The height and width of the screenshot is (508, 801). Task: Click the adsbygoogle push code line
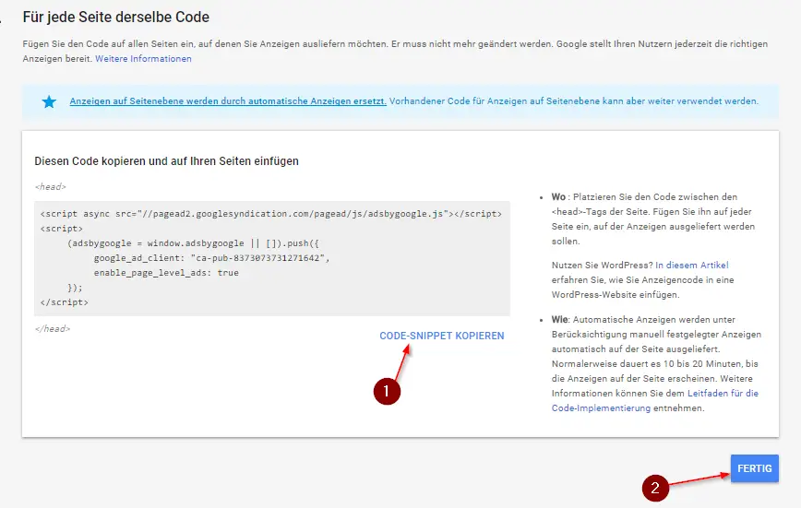[x=193, y=243]
